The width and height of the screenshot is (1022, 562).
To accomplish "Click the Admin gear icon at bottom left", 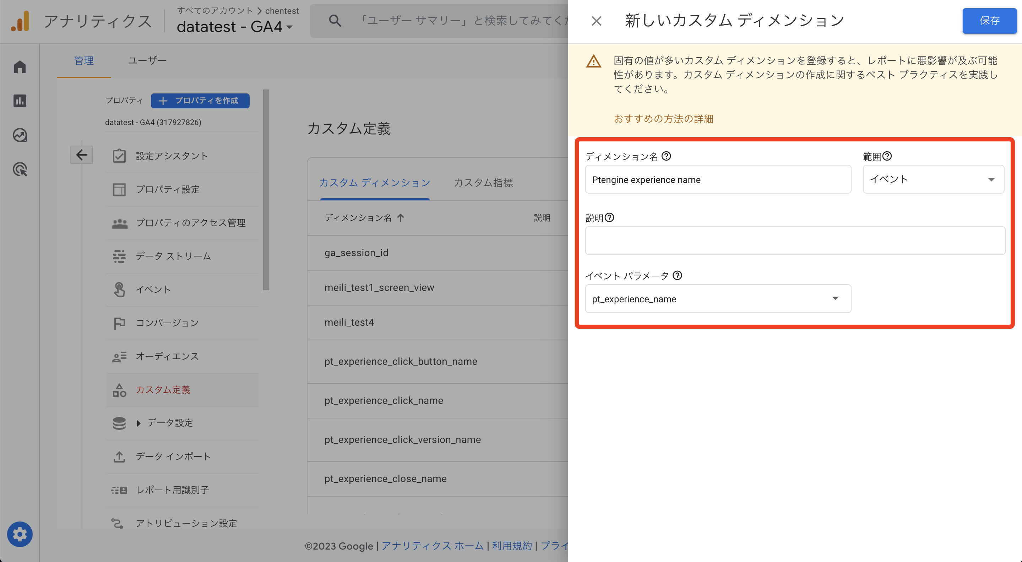I will (x=20, y=534).
